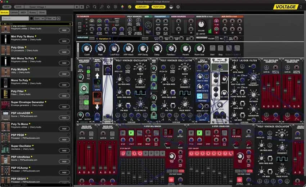This screenshot has height=187, width=306.
Task: Add the Poly Glide module
Action: coord(64,52)
